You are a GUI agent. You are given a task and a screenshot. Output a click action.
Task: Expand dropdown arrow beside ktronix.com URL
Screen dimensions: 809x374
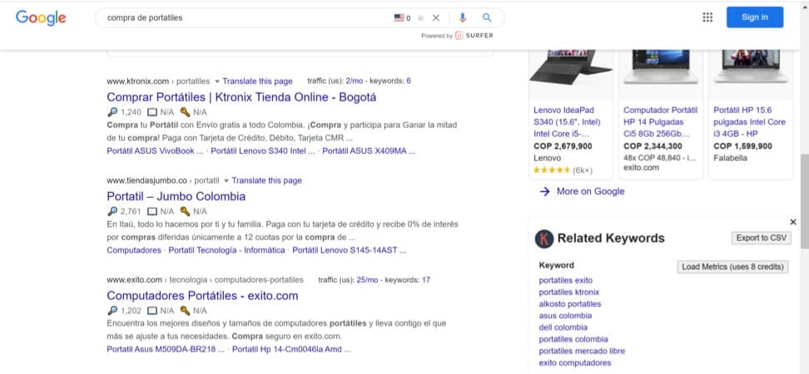tap(217, 81)
